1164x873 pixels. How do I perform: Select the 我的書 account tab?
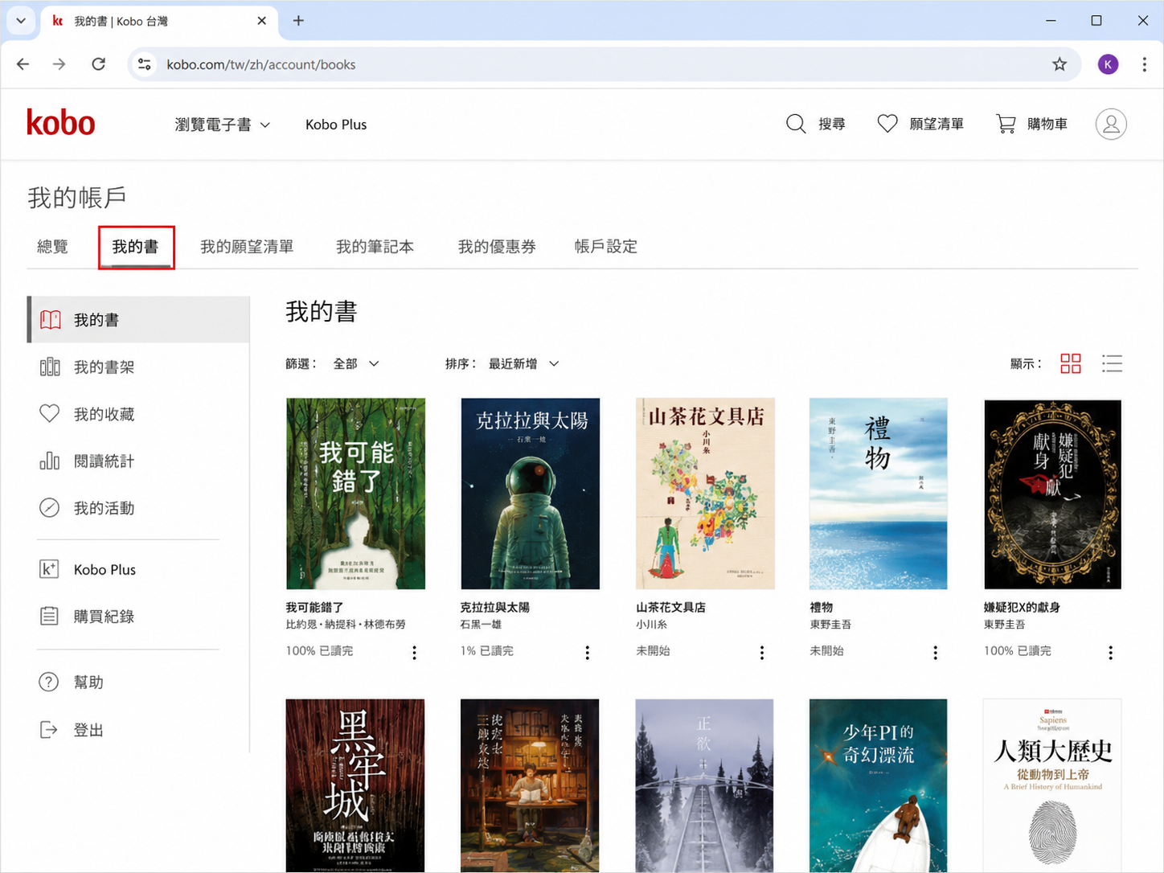[x=136, y=247]
